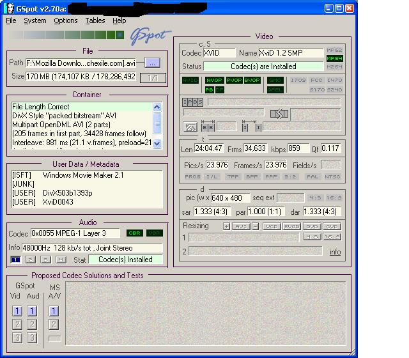Click the VCD resizing preset button
The image size is (409, 358).
[x=272, y=226]
